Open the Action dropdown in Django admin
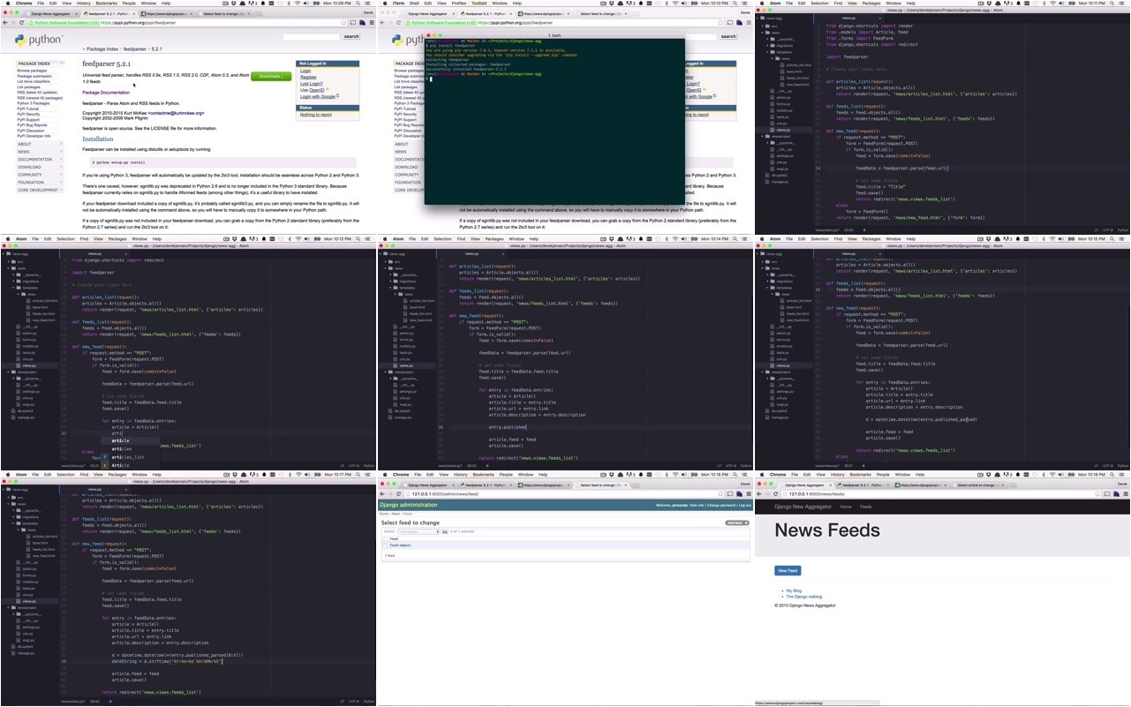1131x707 pixels. coord(418,532)
